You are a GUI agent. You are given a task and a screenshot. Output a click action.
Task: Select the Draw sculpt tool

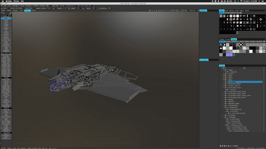click(x=6, y=19)
